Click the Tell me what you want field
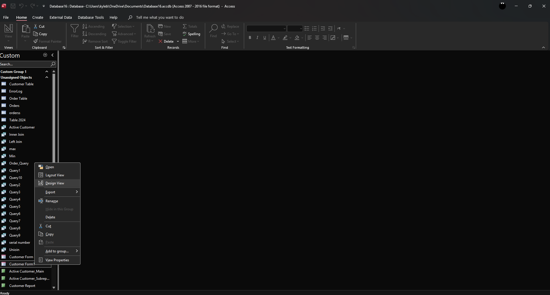Image resolution: width=550 pixels, height=295 pixels. (x=160, y=17)
